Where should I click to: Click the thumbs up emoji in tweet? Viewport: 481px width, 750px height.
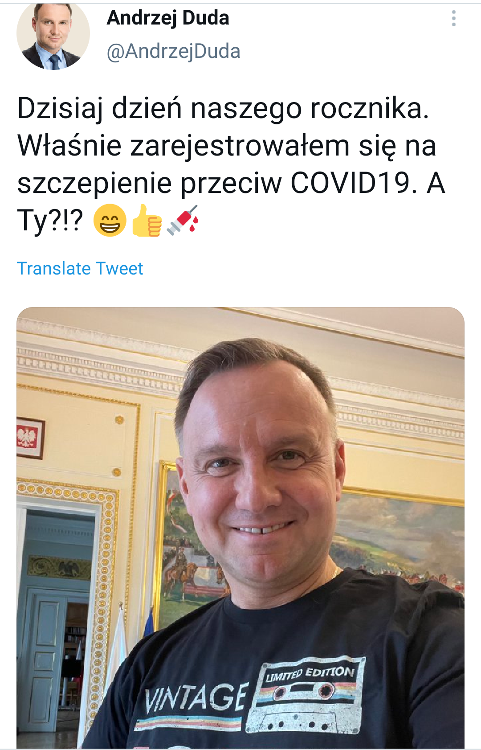(147, 220)
